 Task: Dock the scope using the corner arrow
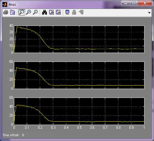coord(149,12)
